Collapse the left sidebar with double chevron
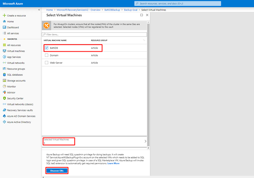Image resolution: width=254 pixels, height=178 pixels. 39,10
